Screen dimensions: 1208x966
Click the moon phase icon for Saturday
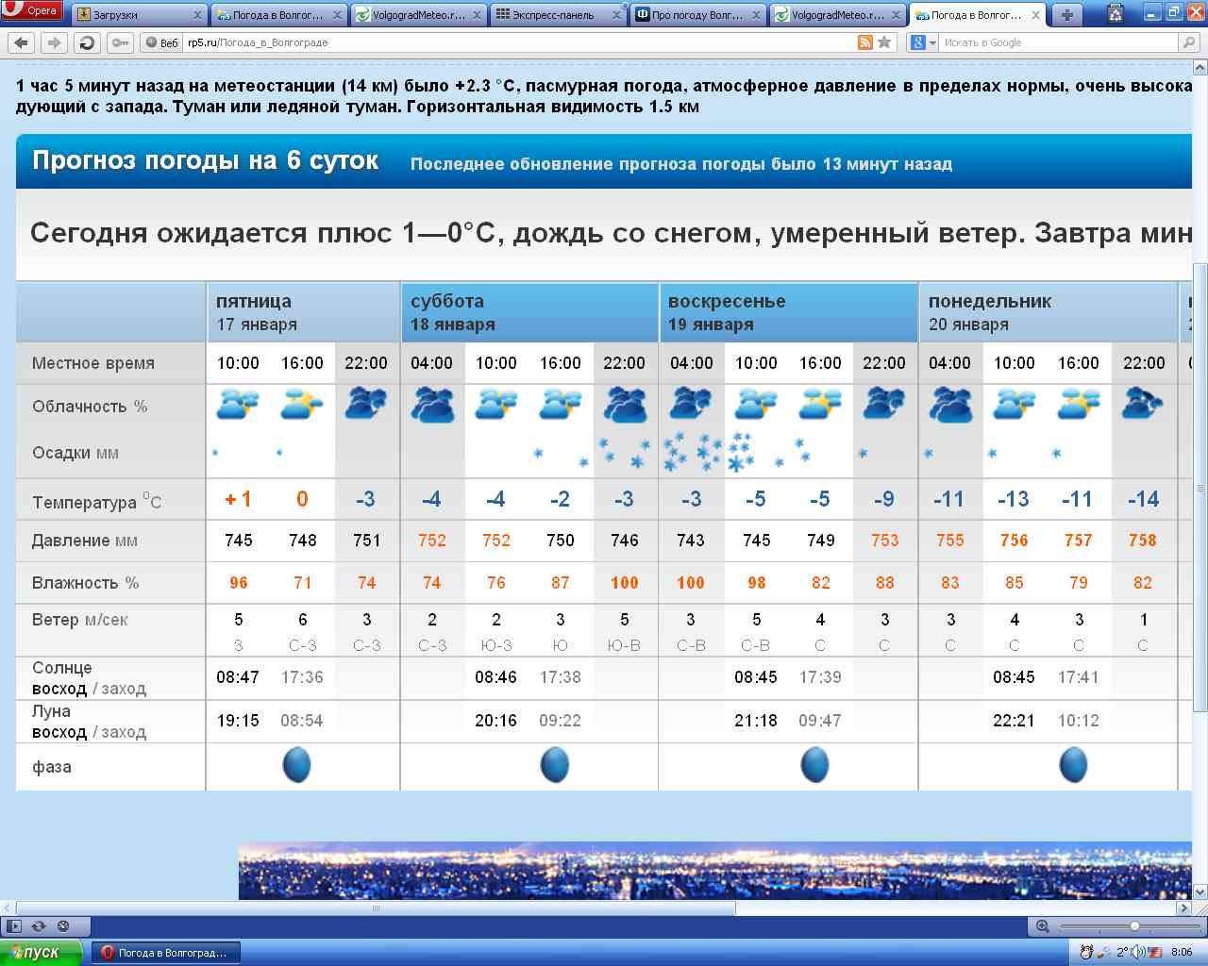(x=555, y=765)
